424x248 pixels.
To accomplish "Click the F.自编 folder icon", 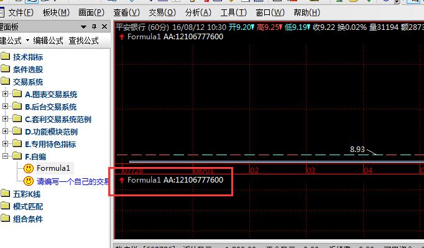I will 17,156.
